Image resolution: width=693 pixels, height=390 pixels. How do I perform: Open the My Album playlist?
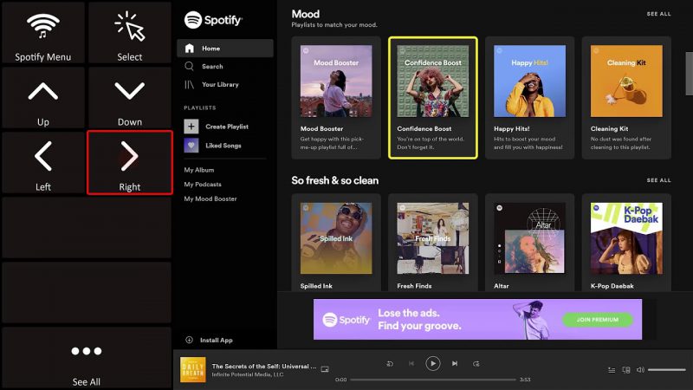(x=199, y=170)
